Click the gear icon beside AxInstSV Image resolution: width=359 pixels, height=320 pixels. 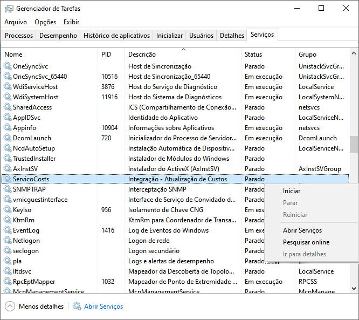(x=8, y=169)
